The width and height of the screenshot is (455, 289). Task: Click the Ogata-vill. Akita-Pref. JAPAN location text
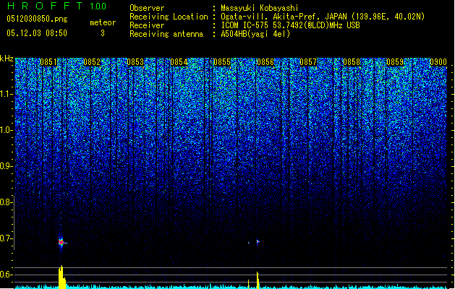point(284,17)
